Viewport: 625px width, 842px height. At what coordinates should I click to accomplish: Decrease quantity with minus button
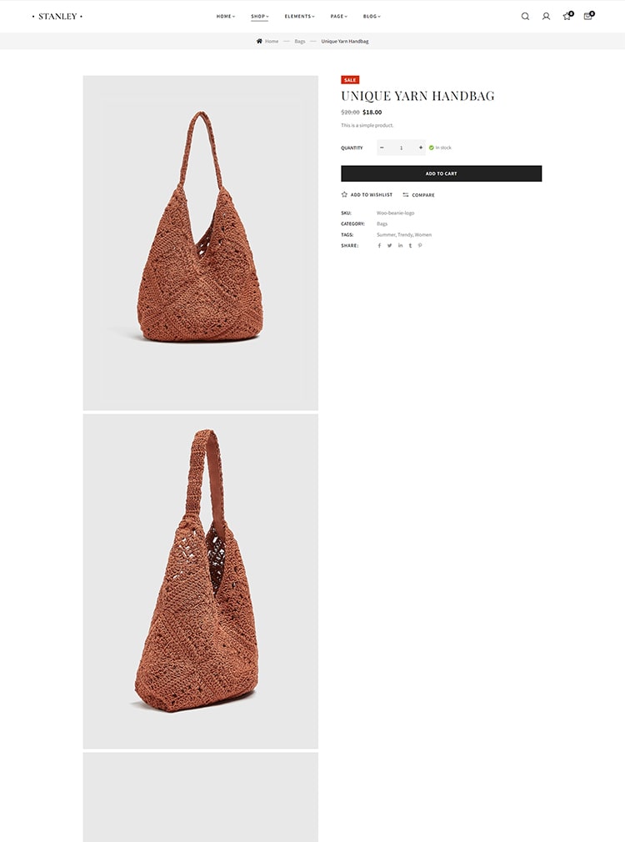click(382, 147)
